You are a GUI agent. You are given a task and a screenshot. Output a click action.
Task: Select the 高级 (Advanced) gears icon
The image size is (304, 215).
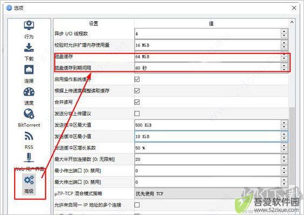[29, 180]
